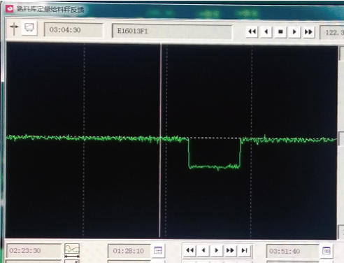
Task: Open the curve zoom icon next to 02:23:30
Action: (72, 249)
